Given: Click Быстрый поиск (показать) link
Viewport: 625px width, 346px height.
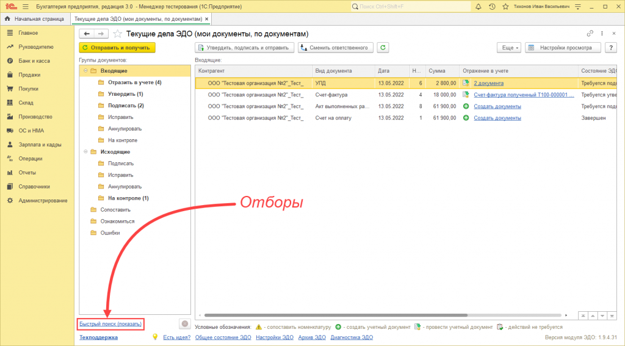Looking at the screenshot, I should pyautogui.click(x=110, y=323).
